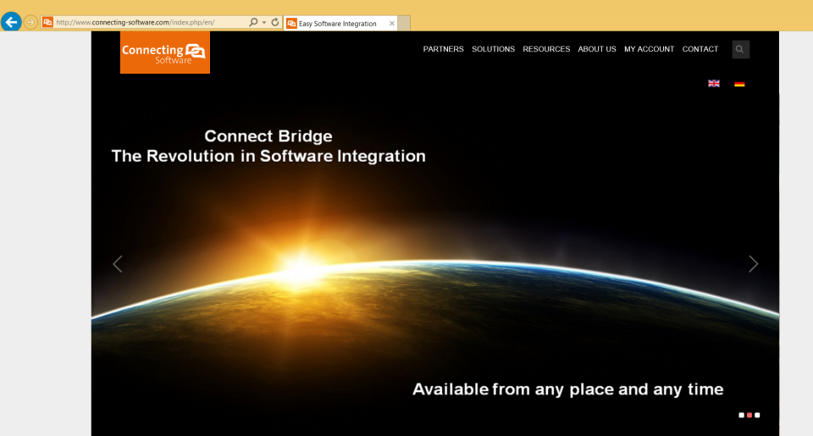Select the last slider pagination dot
The image size is (813, 436).
click(757, 415)
